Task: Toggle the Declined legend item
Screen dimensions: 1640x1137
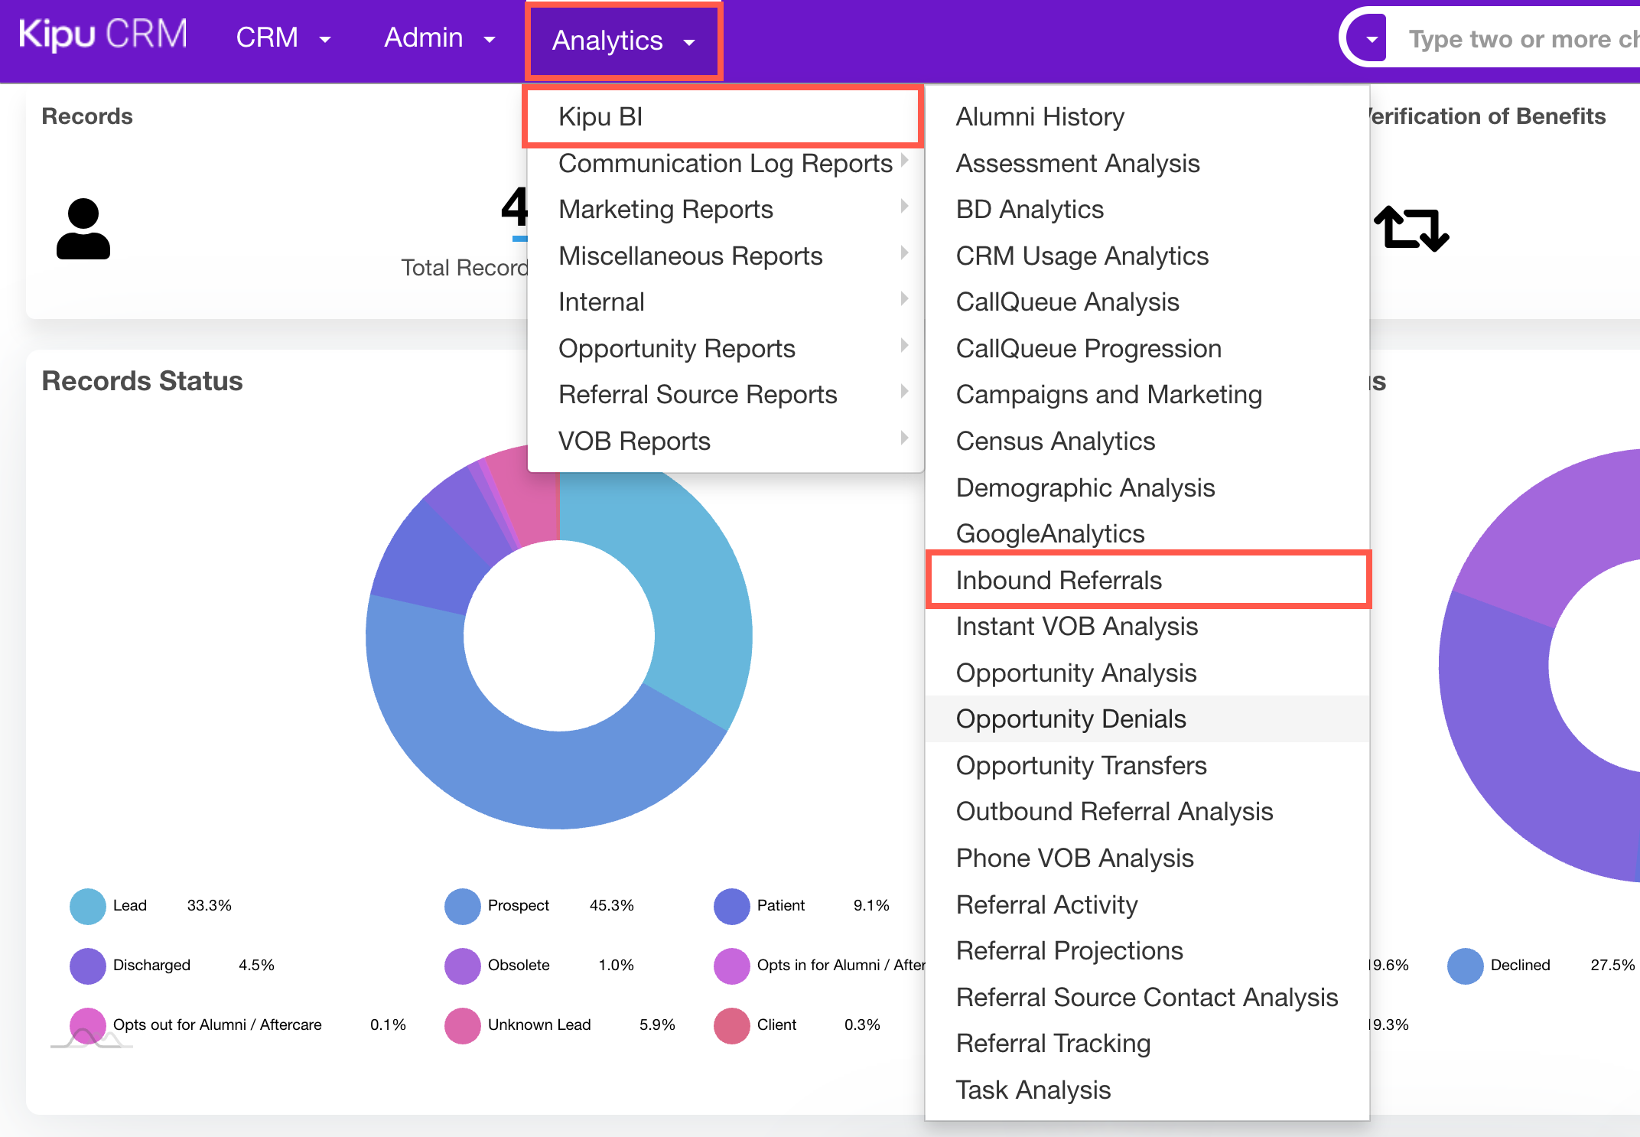Action: coord(1519,966)
